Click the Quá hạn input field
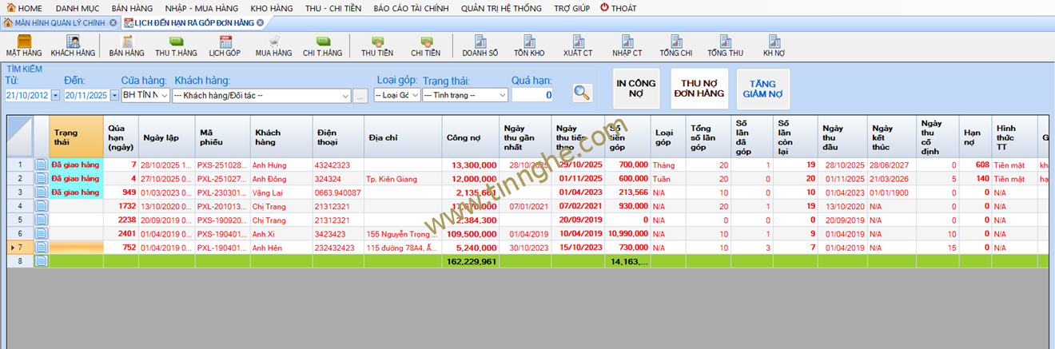Viewport: 1055px width, 349px height. point(531,96)
